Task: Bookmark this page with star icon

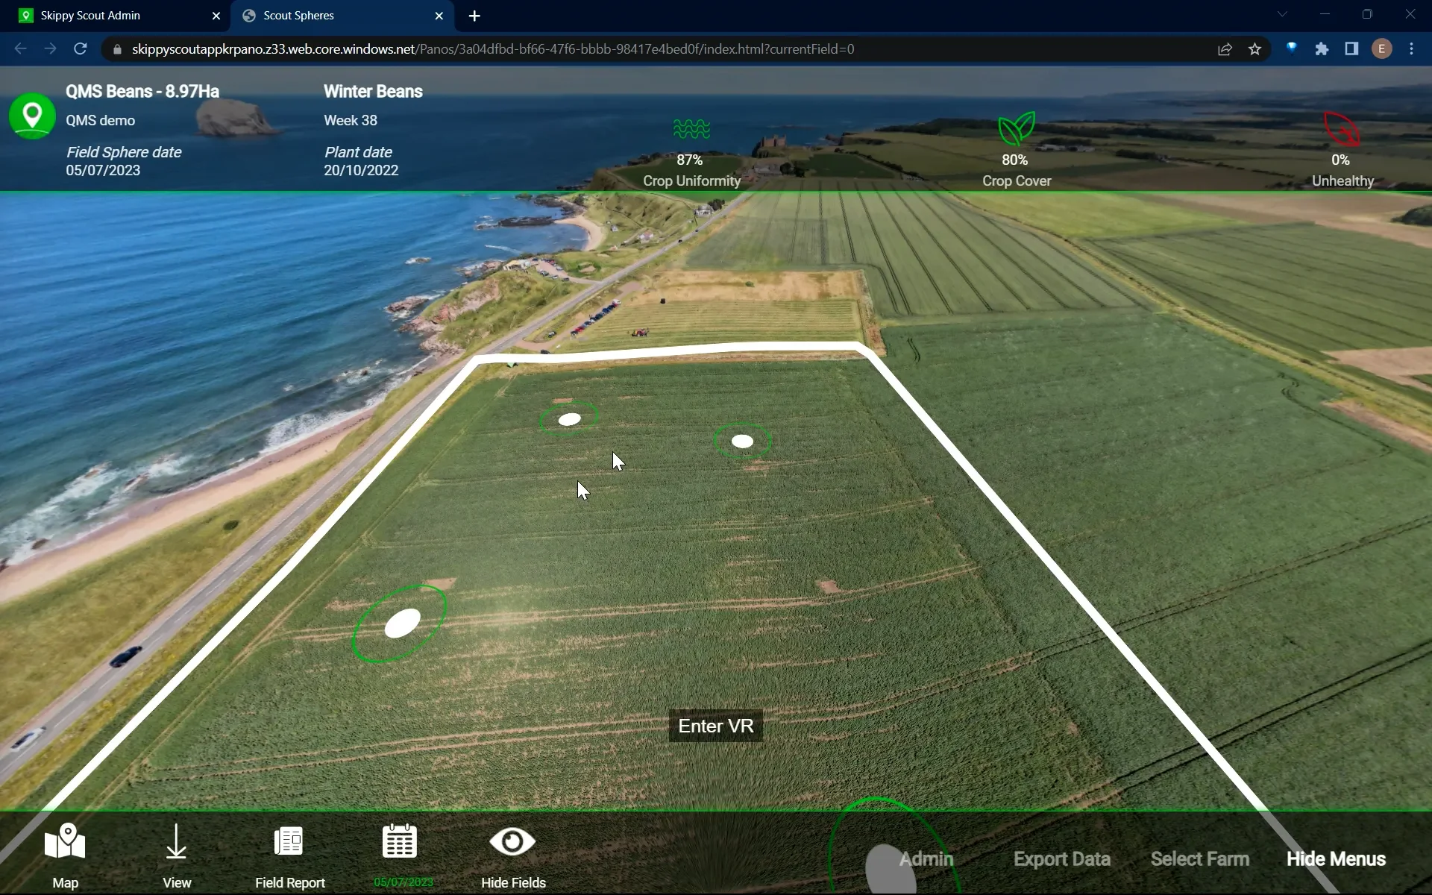Action: click(x=1255, y=49)
